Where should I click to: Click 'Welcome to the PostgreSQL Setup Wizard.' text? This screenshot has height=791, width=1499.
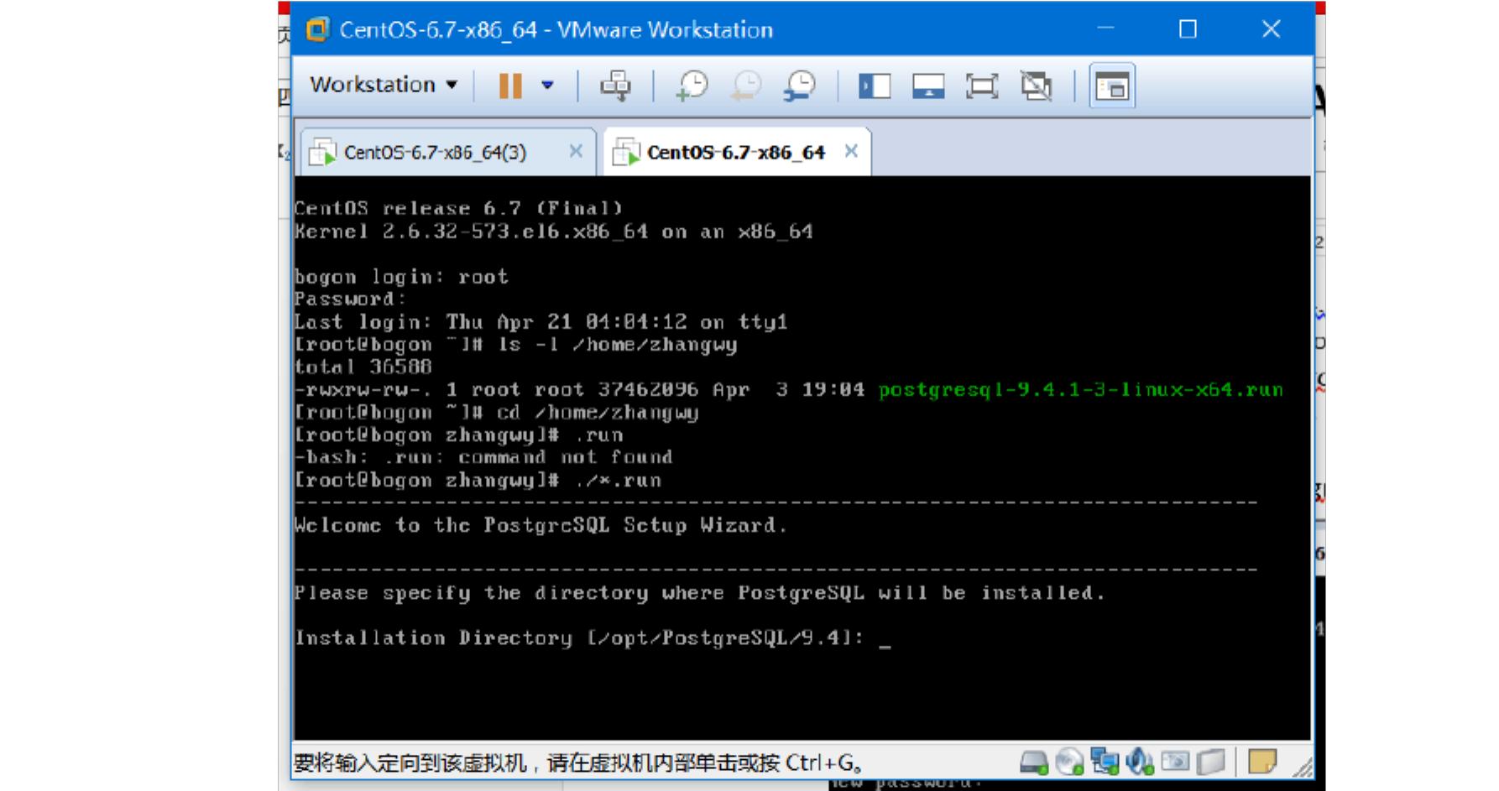[x=541, y=525]
